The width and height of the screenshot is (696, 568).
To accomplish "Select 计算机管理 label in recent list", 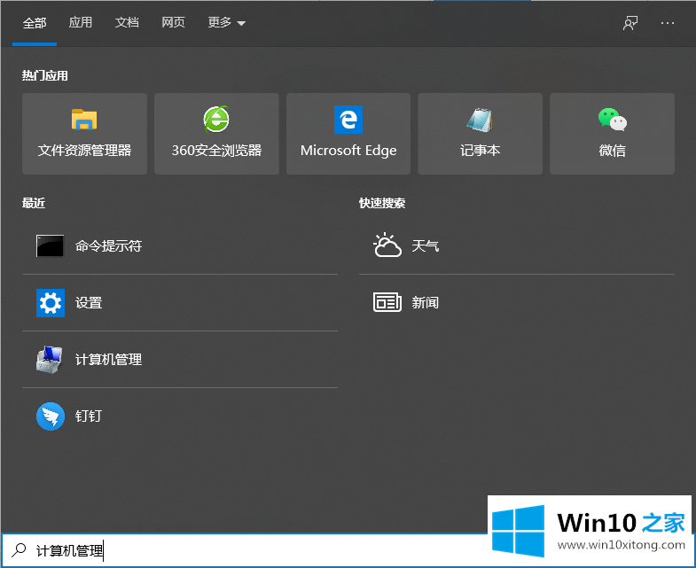I will click(108, 360).
